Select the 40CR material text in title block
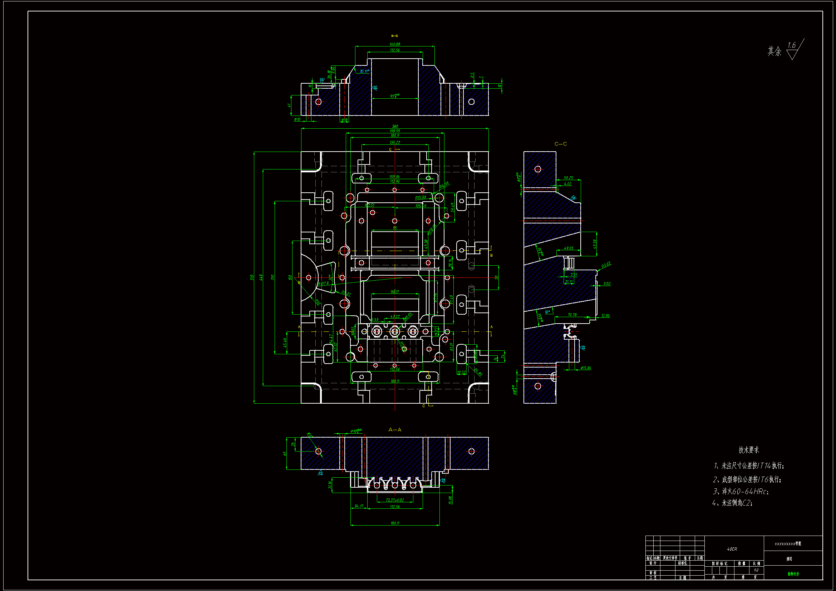This screenshot has height=591, width=836. tap(732, 549)
